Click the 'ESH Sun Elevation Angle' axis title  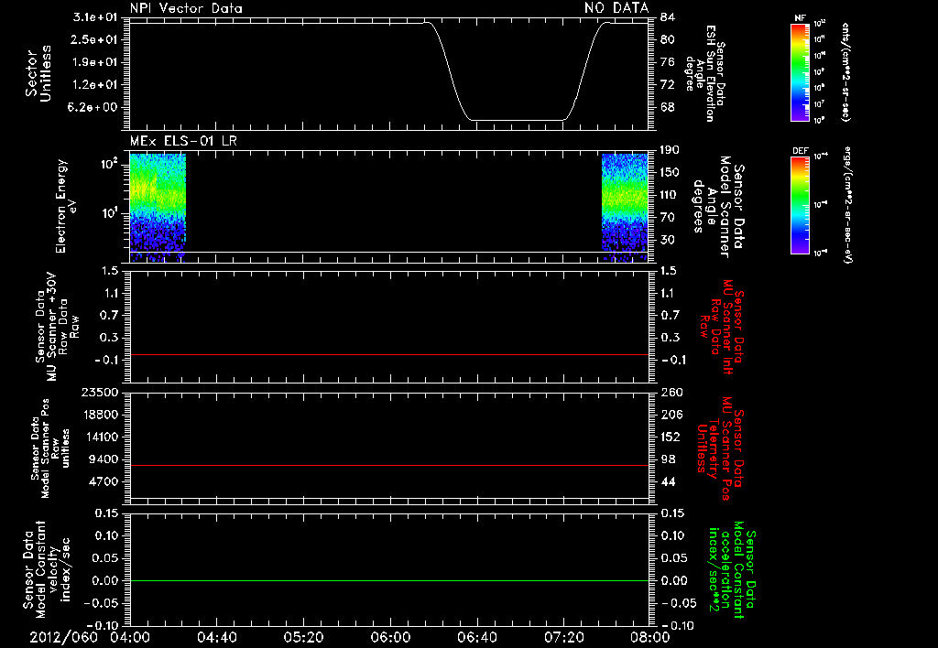(x=704, y=73)
